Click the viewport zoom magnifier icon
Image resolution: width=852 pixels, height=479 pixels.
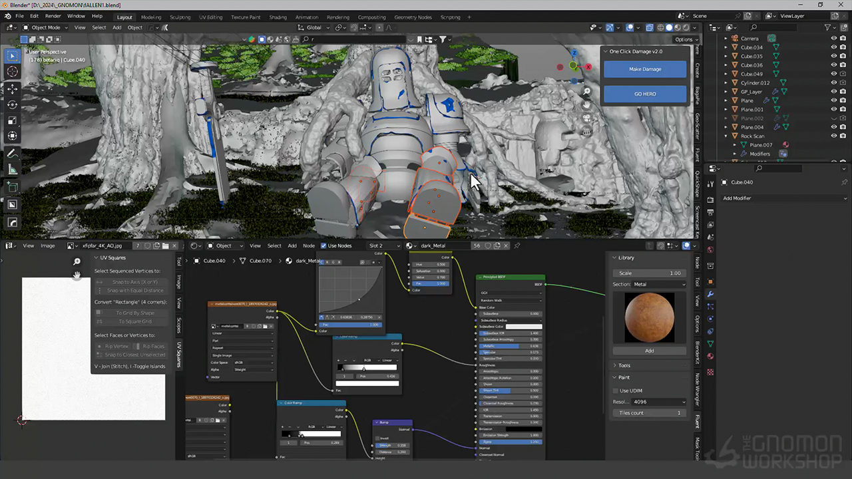(586, 91)
